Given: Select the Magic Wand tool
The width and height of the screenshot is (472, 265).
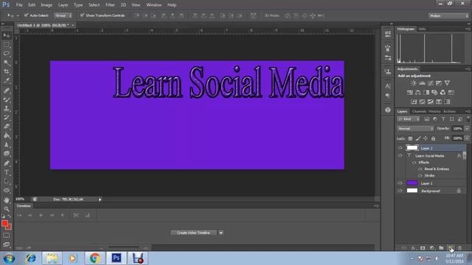Looking at the screenshot, I should click(x=7, y=63).
